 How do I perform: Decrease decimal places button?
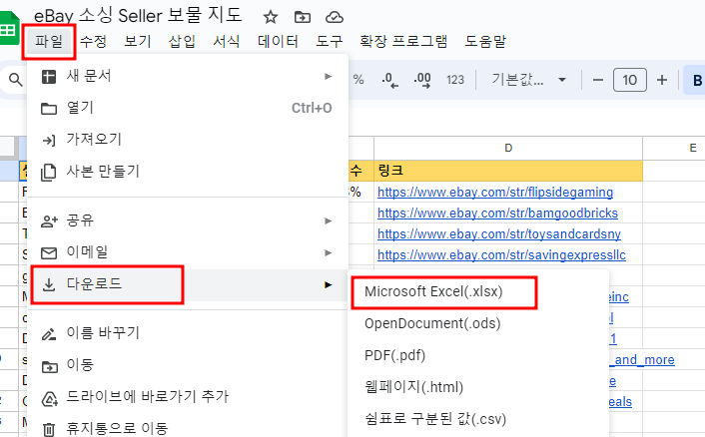point(389,80)
